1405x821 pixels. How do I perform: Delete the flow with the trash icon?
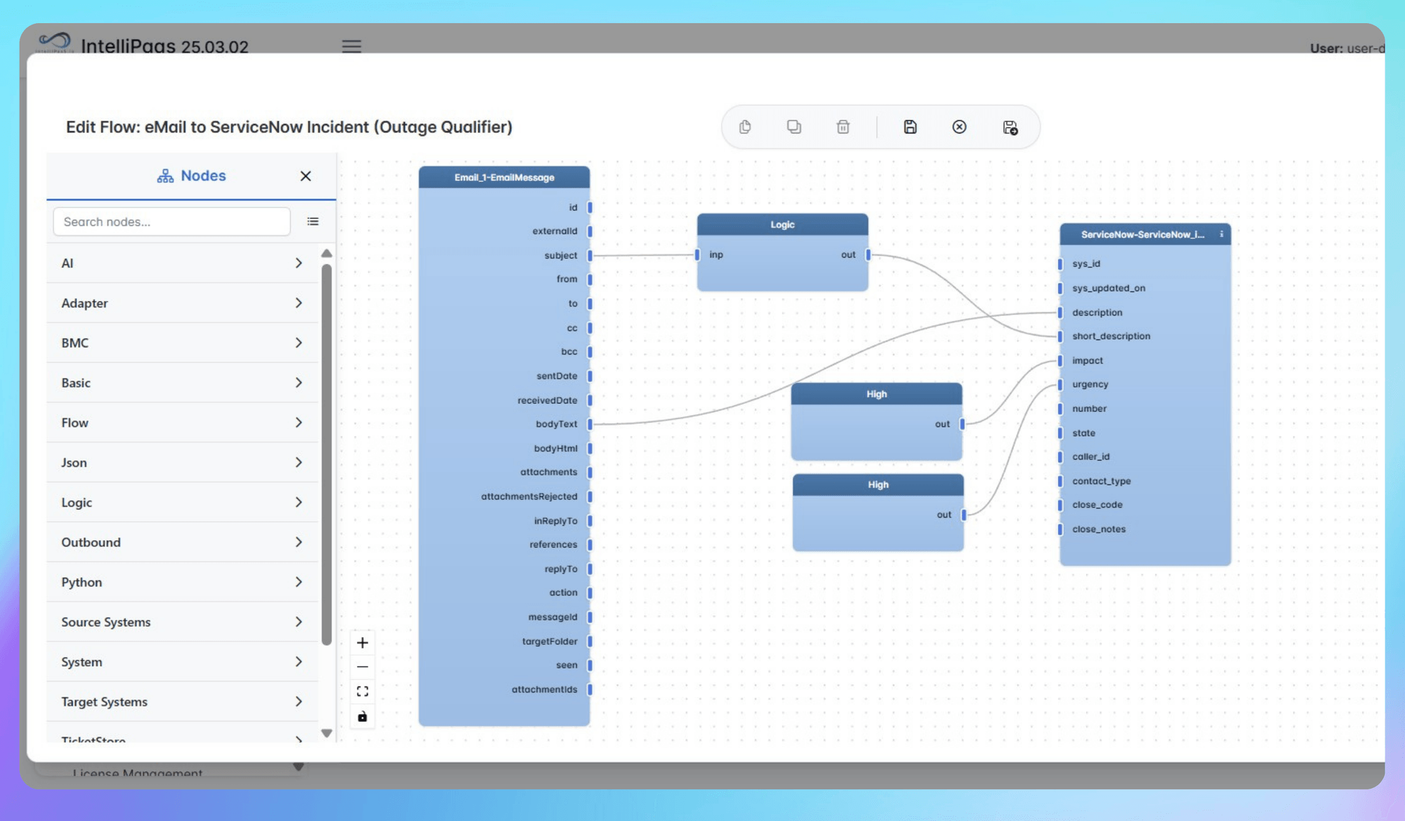click(x=842, y=126)
